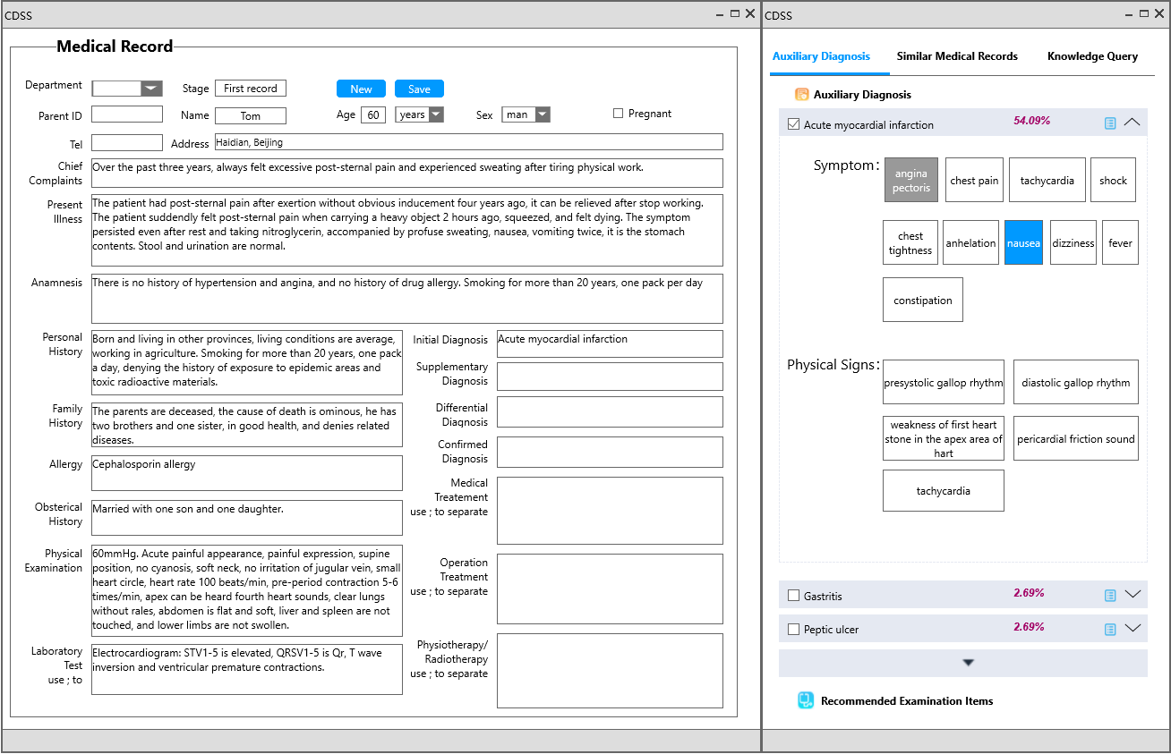Screen dimensions: 1171x754
Task: Switch to Similar Medical Records tab
Action: pos(957,56)
